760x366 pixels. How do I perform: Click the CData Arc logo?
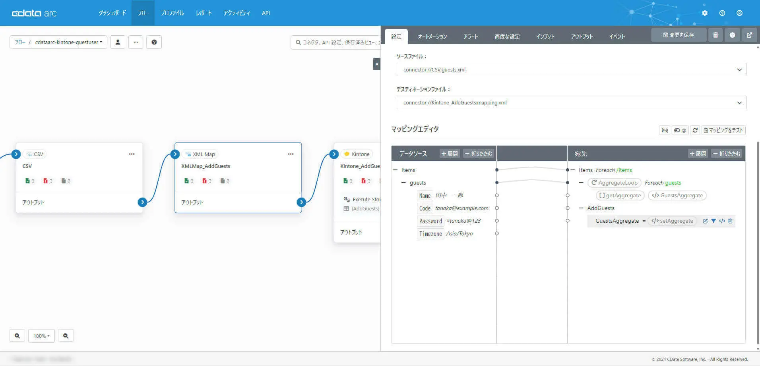point(34,13)
